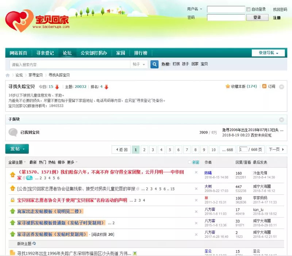This screenshot has height=256, width=292.
Task: Click the 已找到宝贝 speech bubble icon
Action: 13,132
